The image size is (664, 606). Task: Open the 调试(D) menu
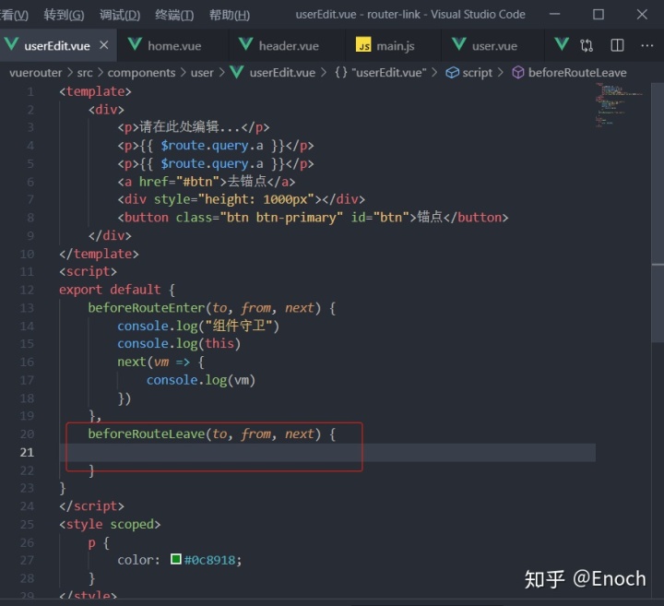pos(120,15)
